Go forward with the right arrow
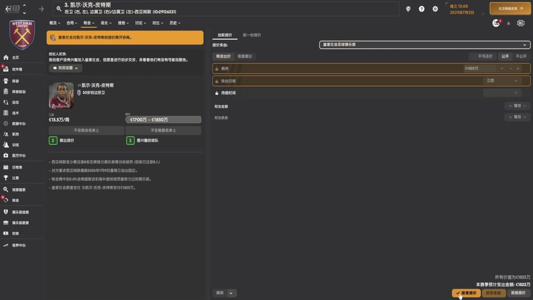 click(x=41, y=9)
